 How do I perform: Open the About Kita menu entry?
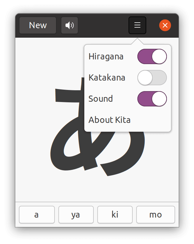pos(109,120)
